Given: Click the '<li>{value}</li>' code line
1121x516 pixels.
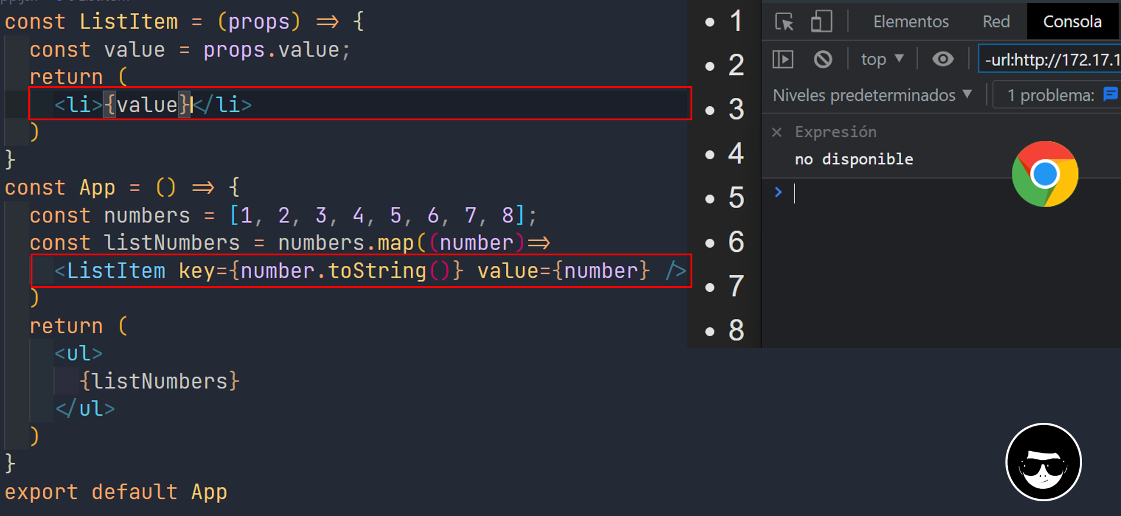Looking at the screenshot, I should pos(153,105).
